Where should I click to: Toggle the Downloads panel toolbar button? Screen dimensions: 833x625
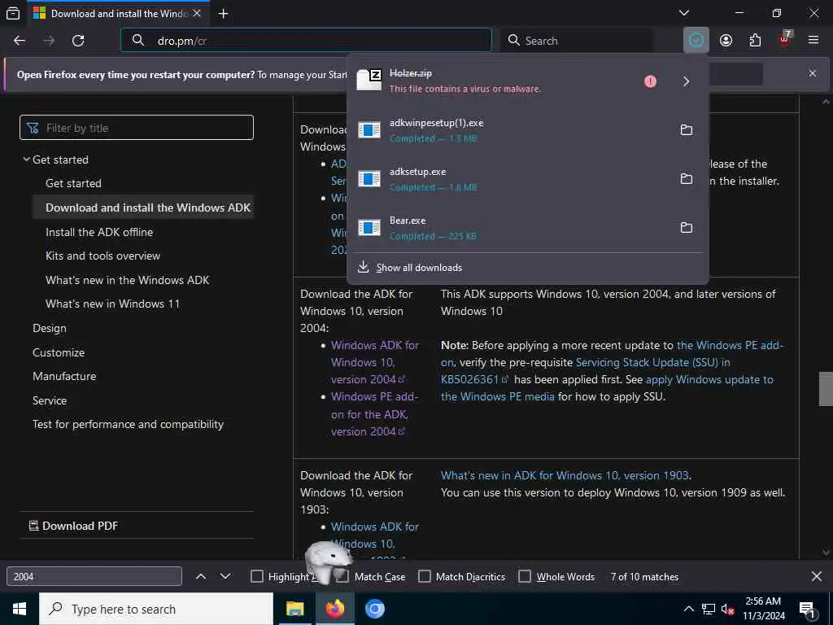coord(696,41)
